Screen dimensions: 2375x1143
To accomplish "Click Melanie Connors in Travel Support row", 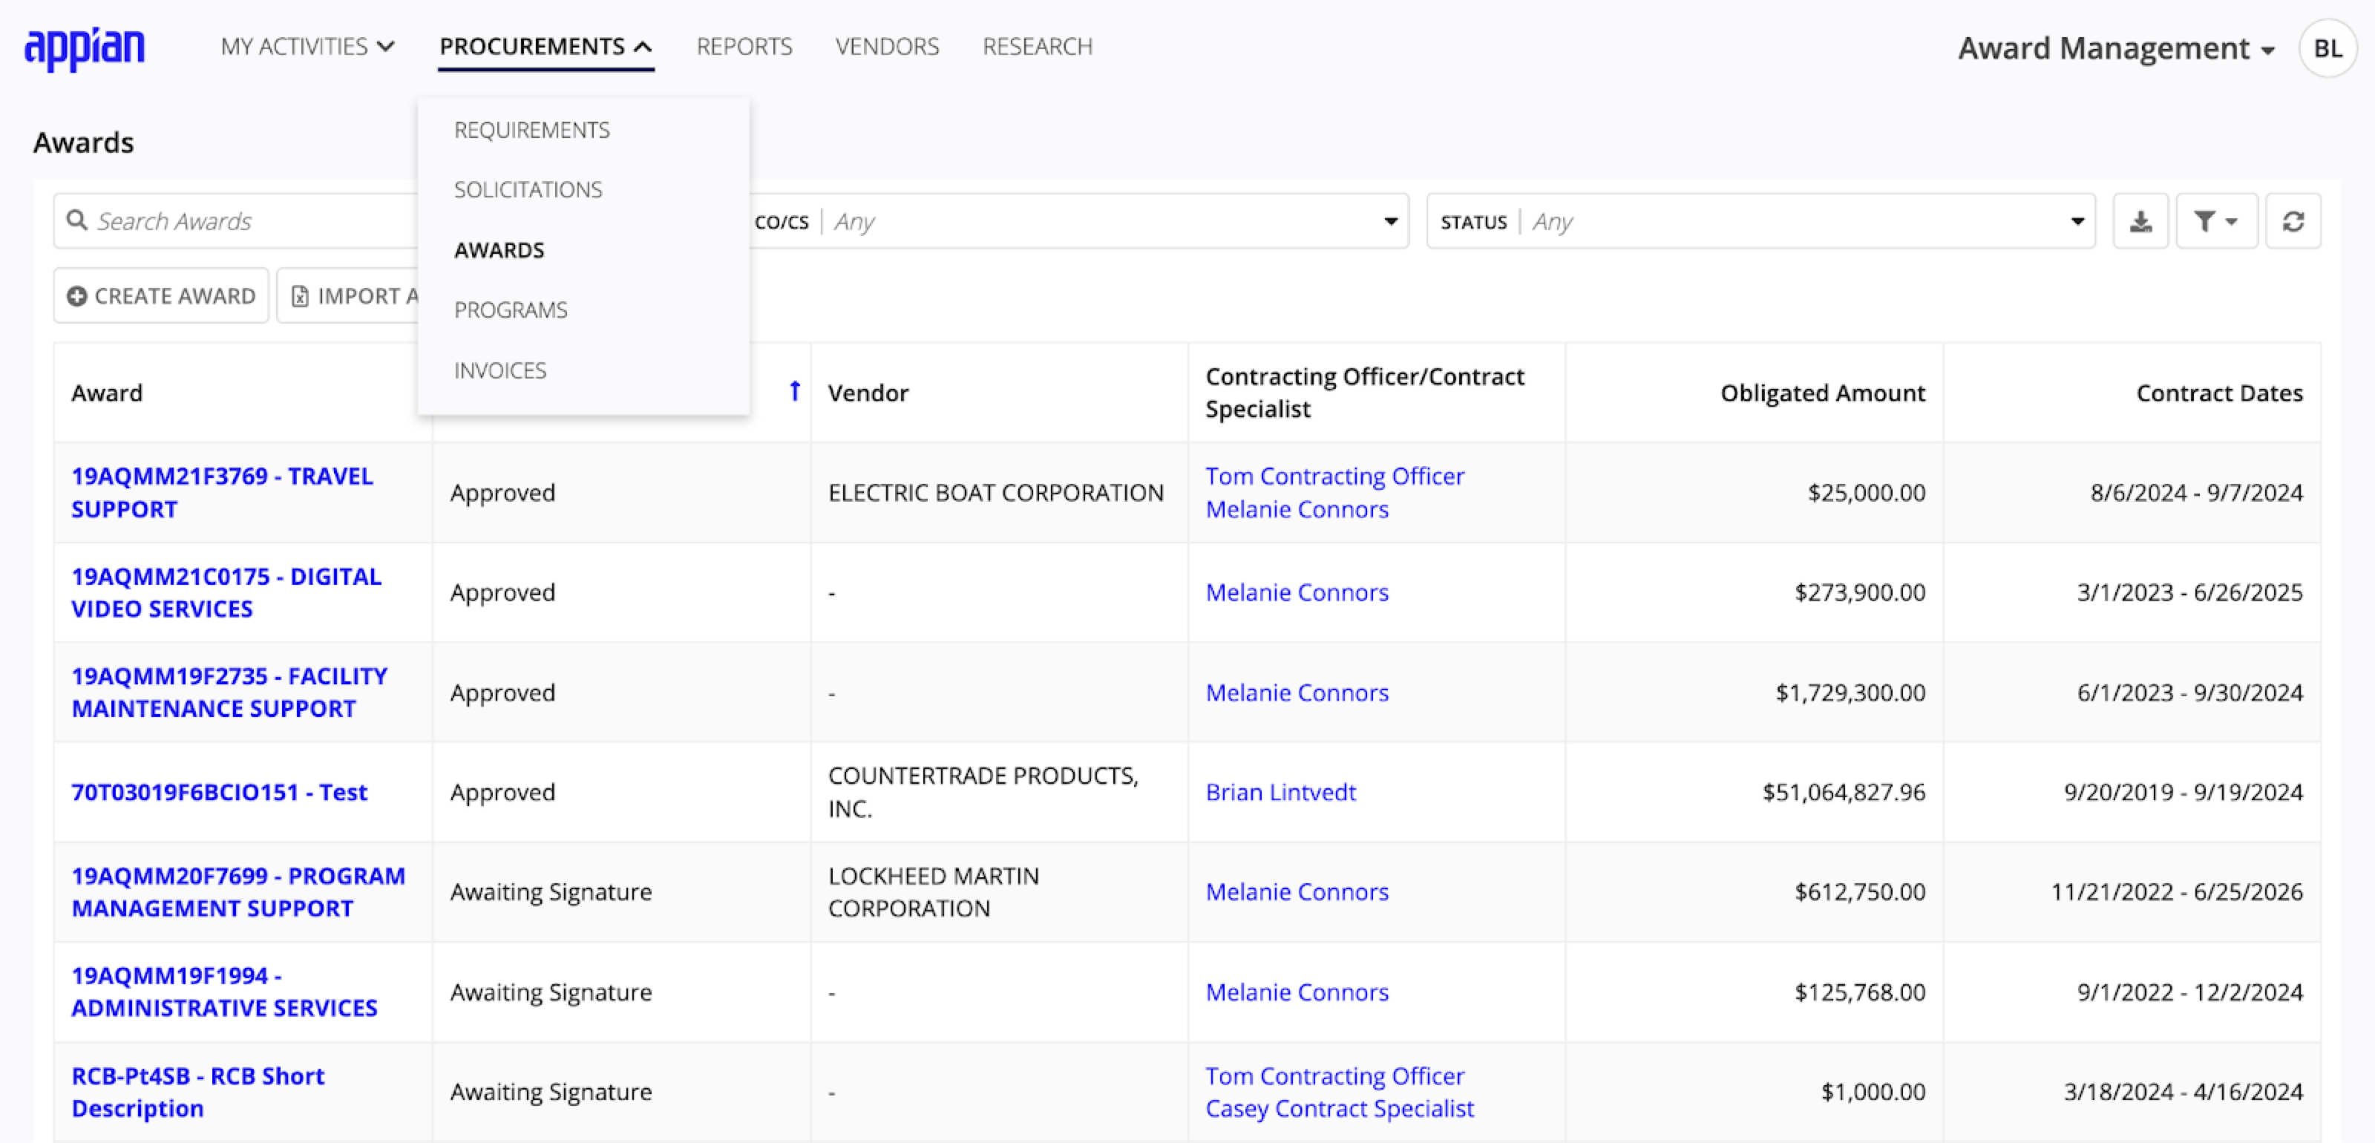I will point(1297,509).
